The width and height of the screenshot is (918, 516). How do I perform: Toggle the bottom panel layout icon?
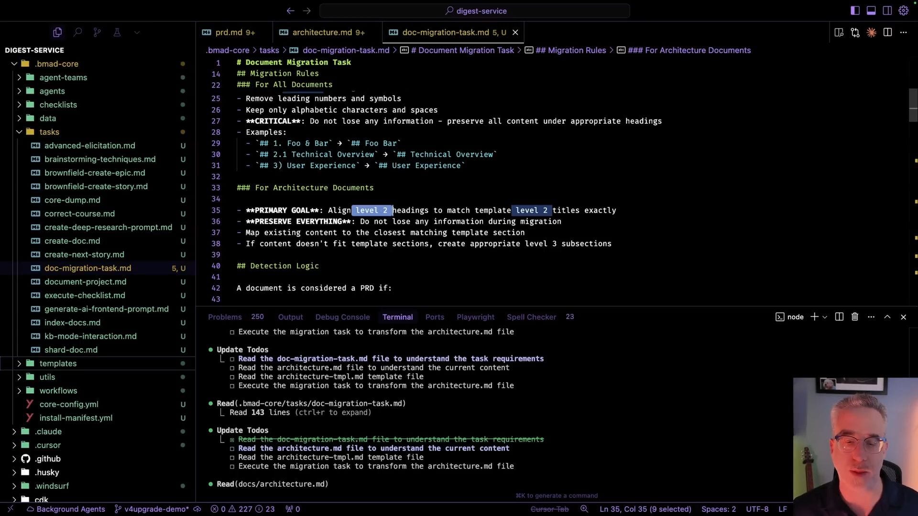[x=871, y=11]
